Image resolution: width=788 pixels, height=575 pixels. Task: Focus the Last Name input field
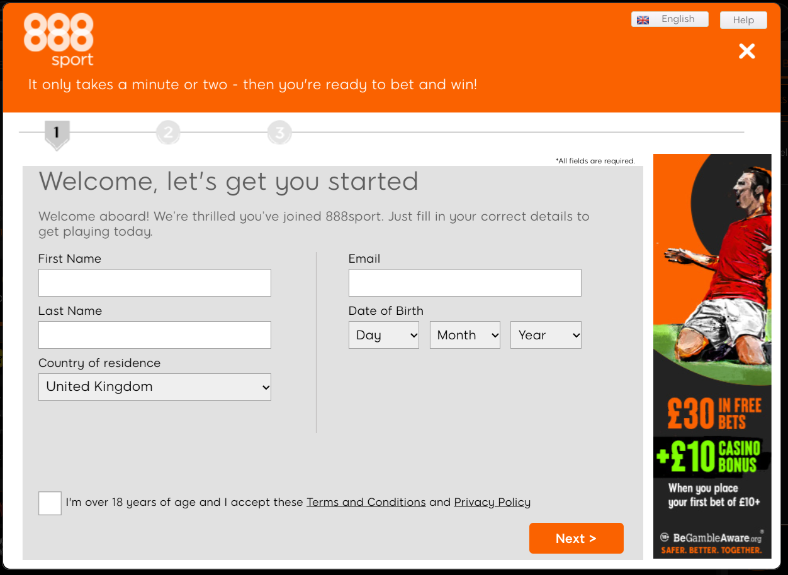(x=155, y=335)
